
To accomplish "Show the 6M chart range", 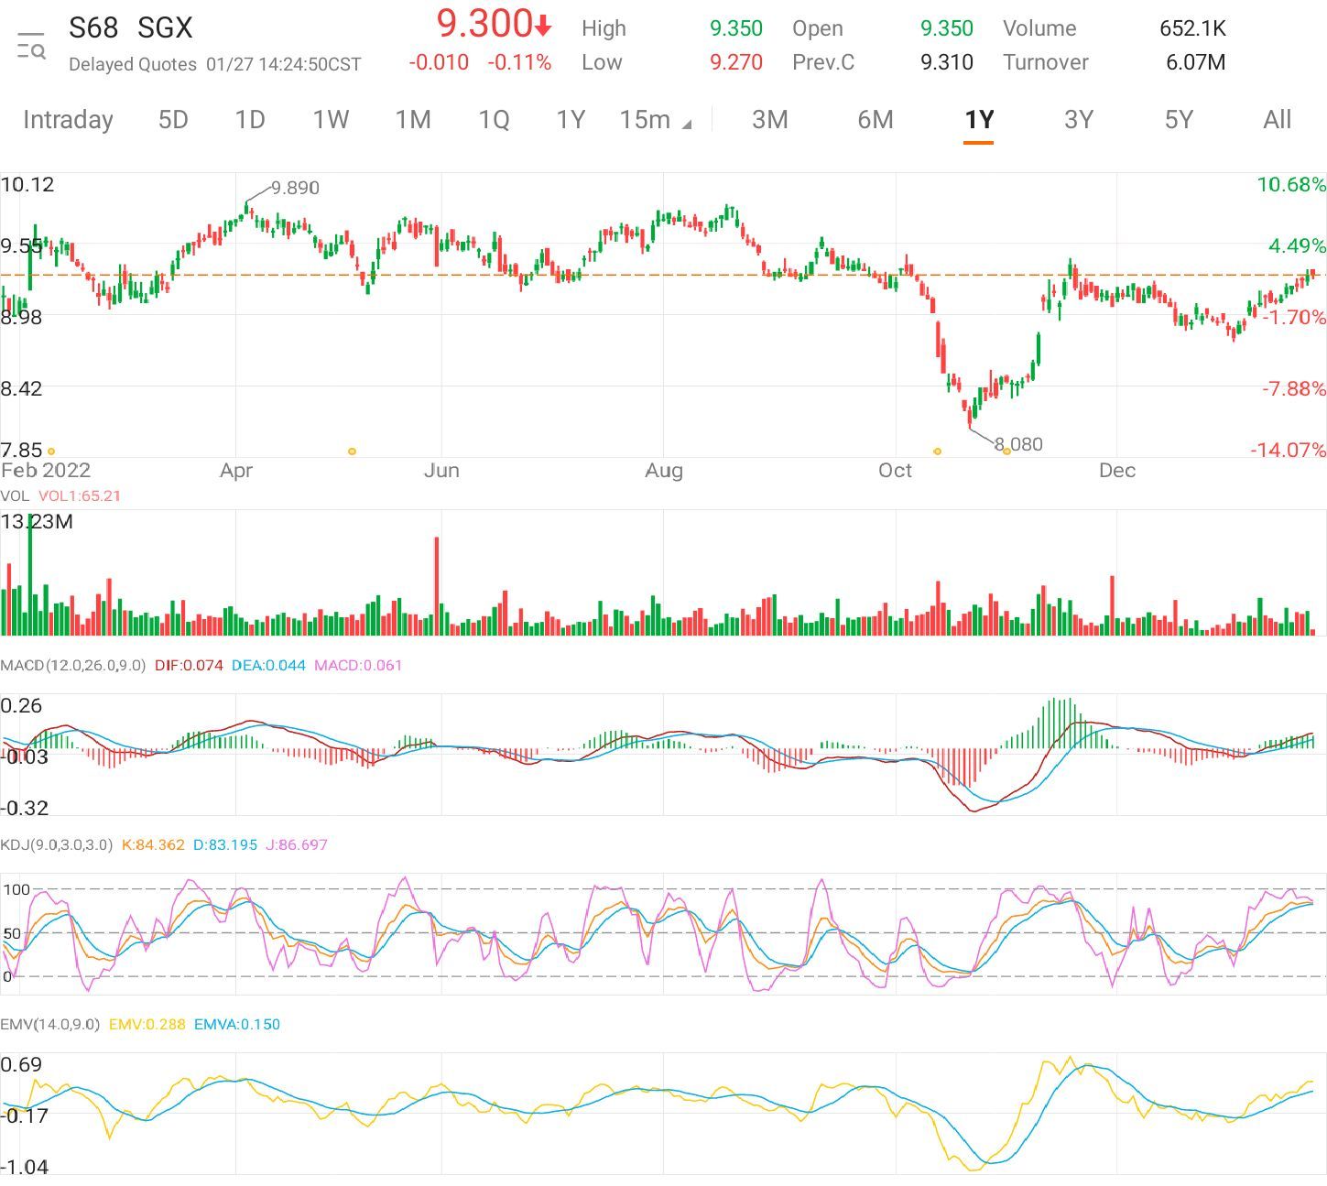I will click(875, 120).
